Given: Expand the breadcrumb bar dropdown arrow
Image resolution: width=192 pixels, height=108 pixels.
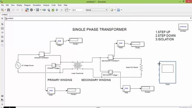Looking at the screenshot, I should point(191,18).
